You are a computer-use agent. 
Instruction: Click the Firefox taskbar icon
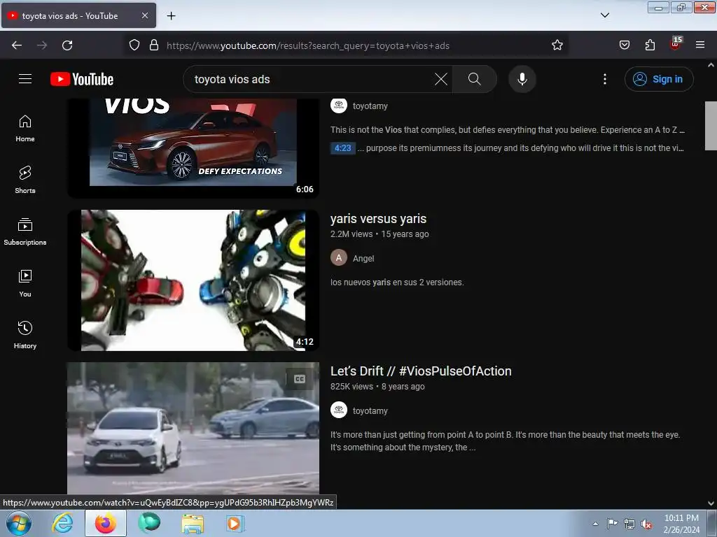pos(106,523)
